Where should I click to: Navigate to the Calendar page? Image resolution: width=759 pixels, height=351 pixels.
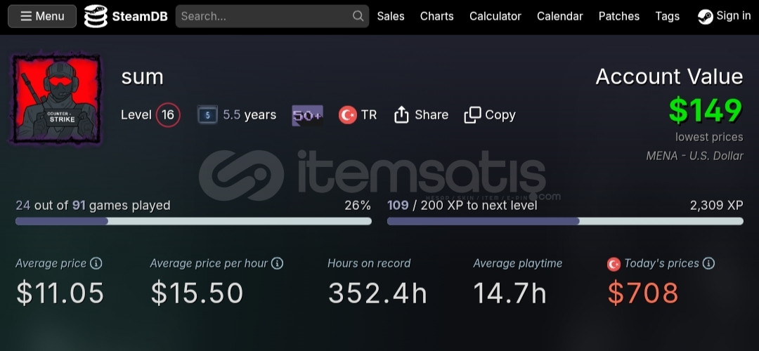(x=559, y=16)
